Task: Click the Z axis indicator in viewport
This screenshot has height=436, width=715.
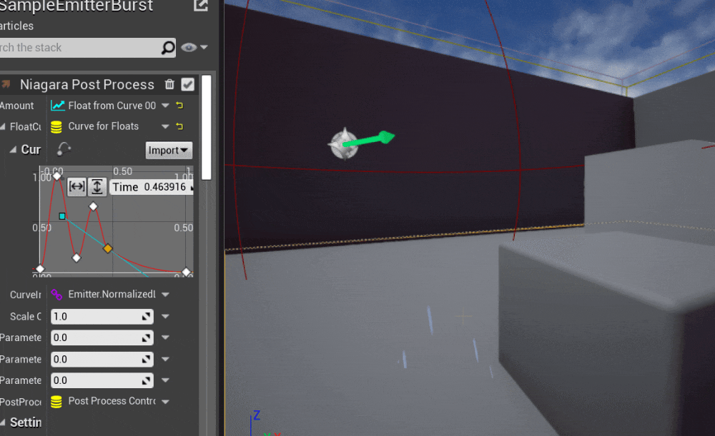Action: click(x=257, y=415)
